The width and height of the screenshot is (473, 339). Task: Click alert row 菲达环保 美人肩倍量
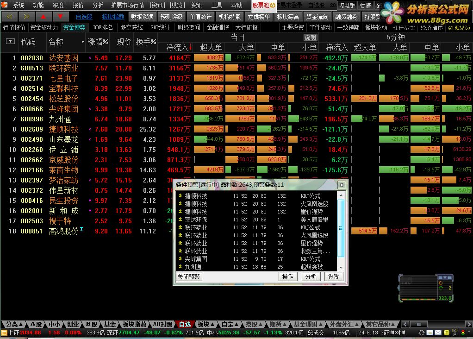[256, 220]
